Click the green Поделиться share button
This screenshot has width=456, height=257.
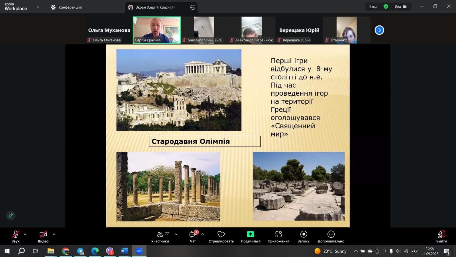coord(251,237)
